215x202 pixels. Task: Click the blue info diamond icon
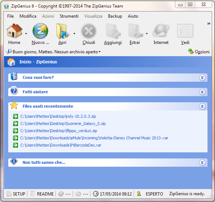[14, 161]
